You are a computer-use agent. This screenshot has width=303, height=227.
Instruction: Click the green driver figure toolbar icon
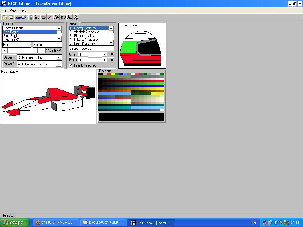tap(31, 17)
